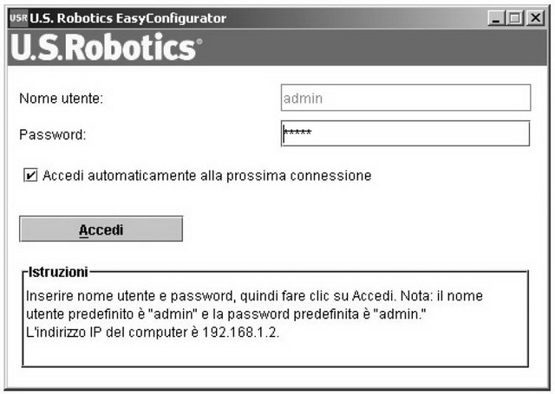
Task: Click the 'Password:' label
Action: [53, 135]
